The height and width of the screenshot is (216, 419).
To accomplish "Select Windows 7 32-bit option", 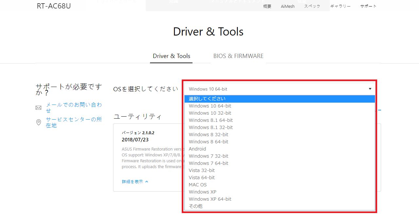I will (x=280, y=156).
